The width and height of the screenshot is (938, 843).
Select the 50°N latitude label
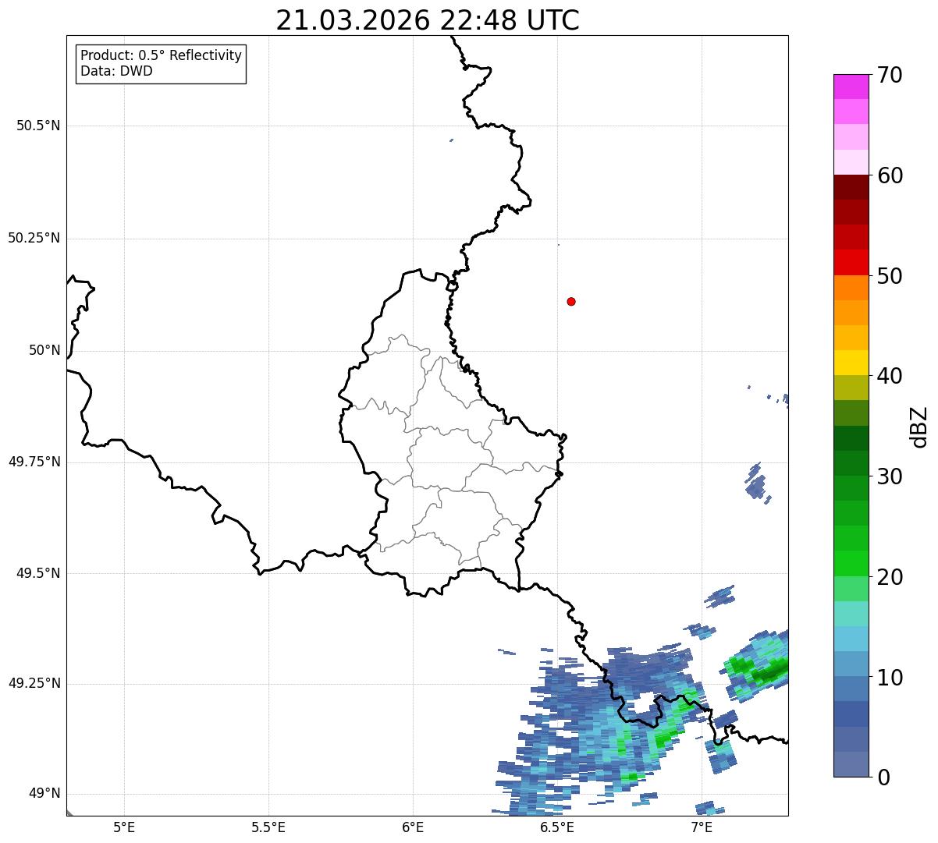(44, 350)
